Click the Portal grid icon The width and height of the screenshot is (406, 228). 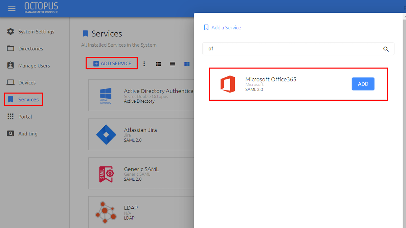(x=11, y=116)
